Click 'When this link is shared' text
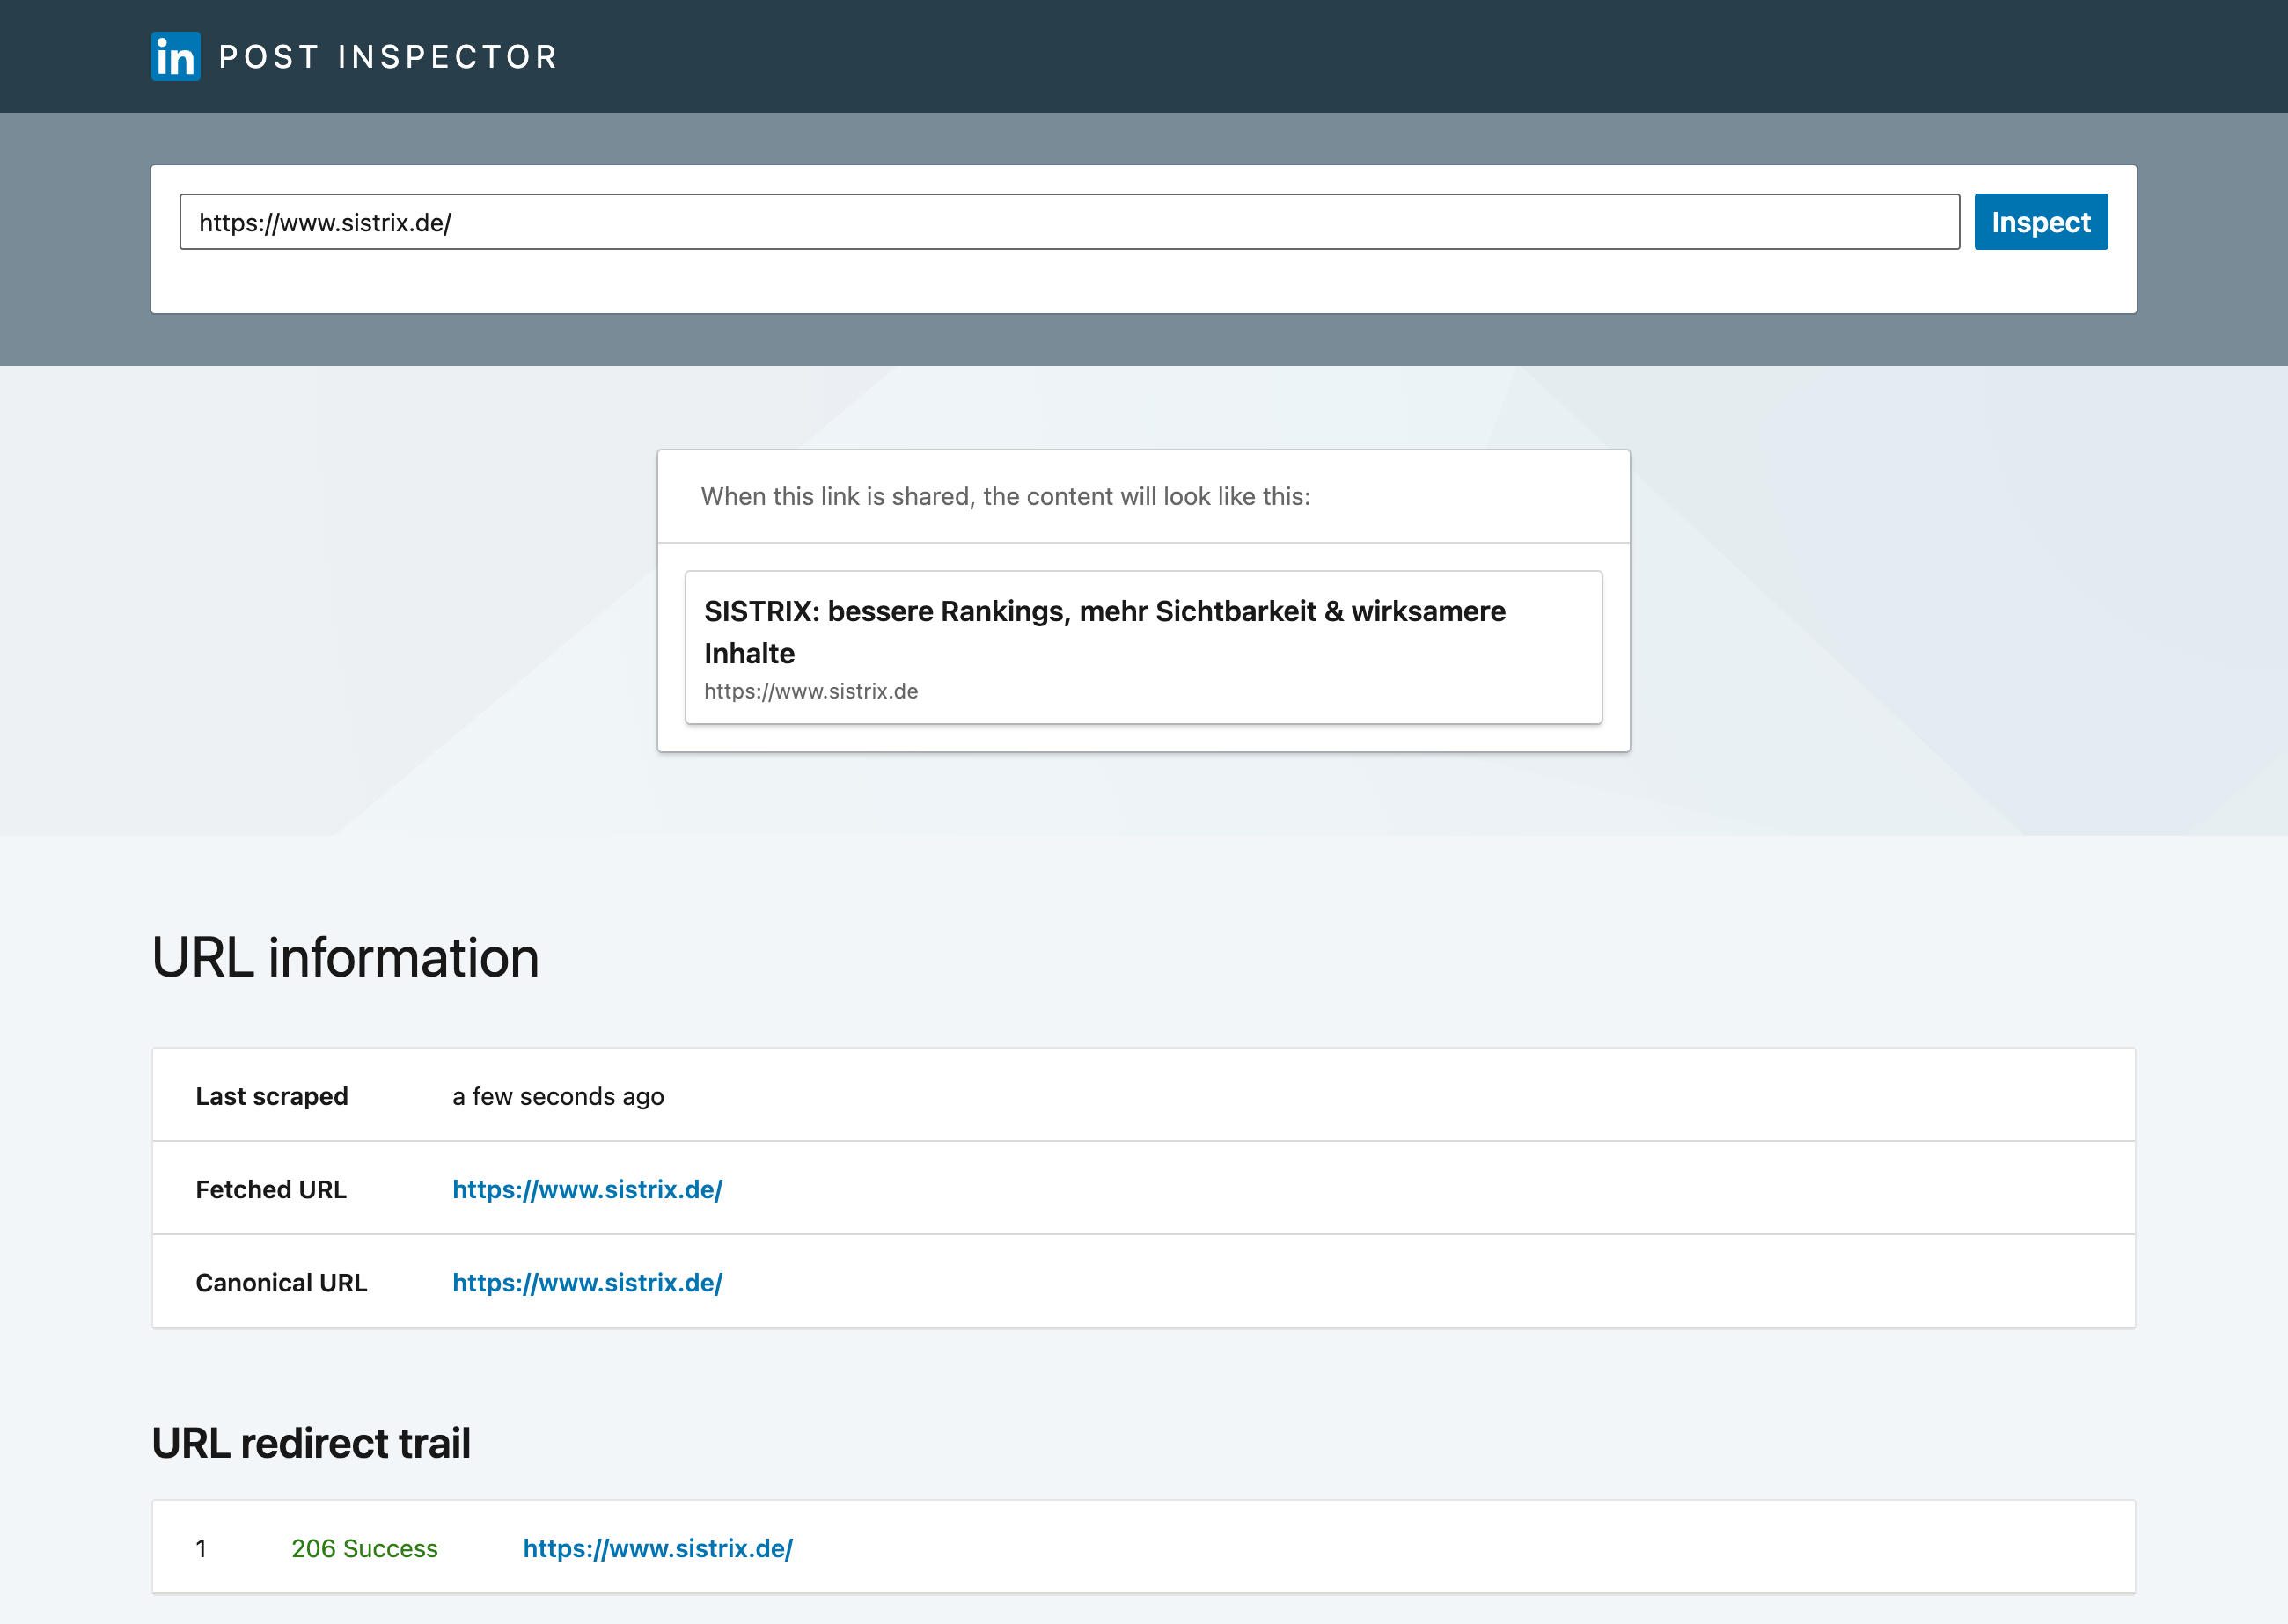The image size is (2288, 1624). click(1005, 496)
